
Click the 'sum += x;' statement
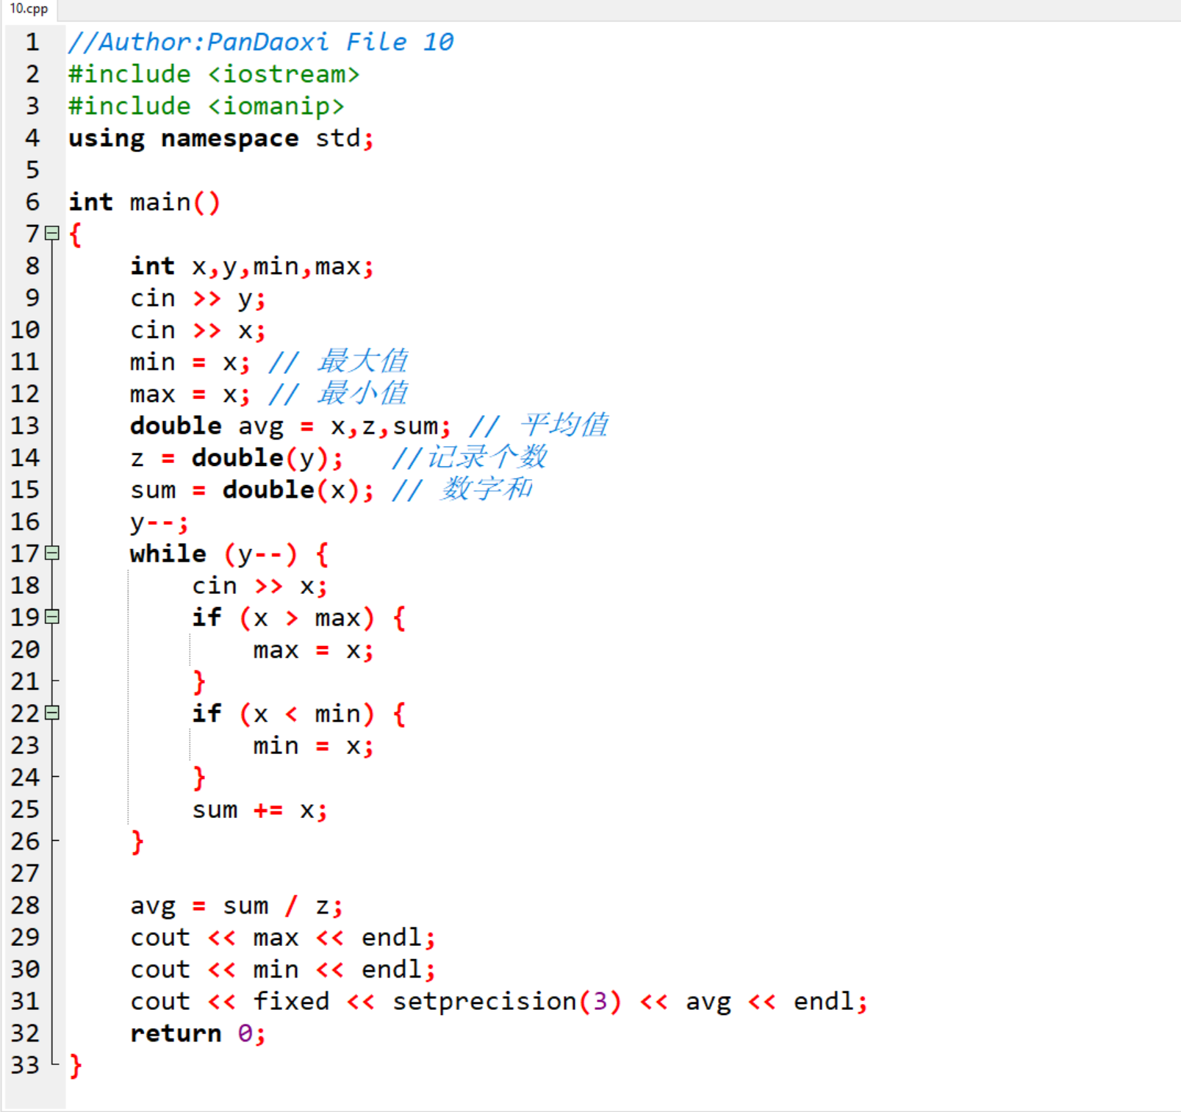point(259,810)
